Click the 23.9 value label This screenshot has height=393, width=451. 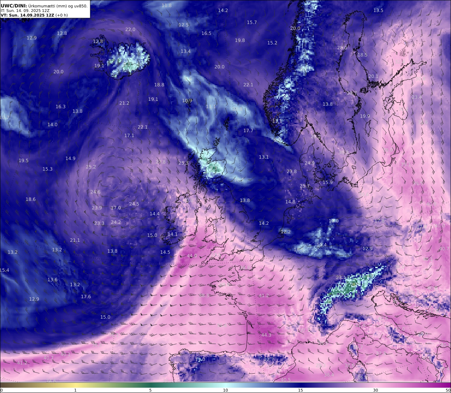click(97, 208)
